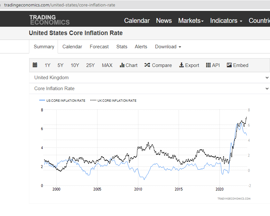Expand the Core Inflation Rate indicator dropdown
270x216 pixels.
(150, 89)
